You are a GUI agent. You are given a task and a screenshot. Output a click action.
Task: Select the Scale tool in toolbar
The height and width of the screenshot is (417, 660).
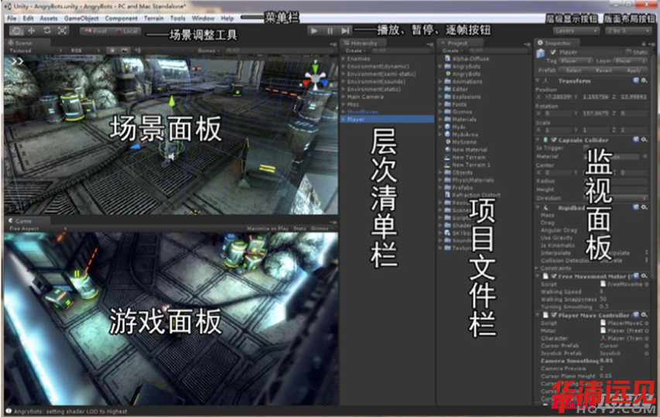tap(60, 30)
